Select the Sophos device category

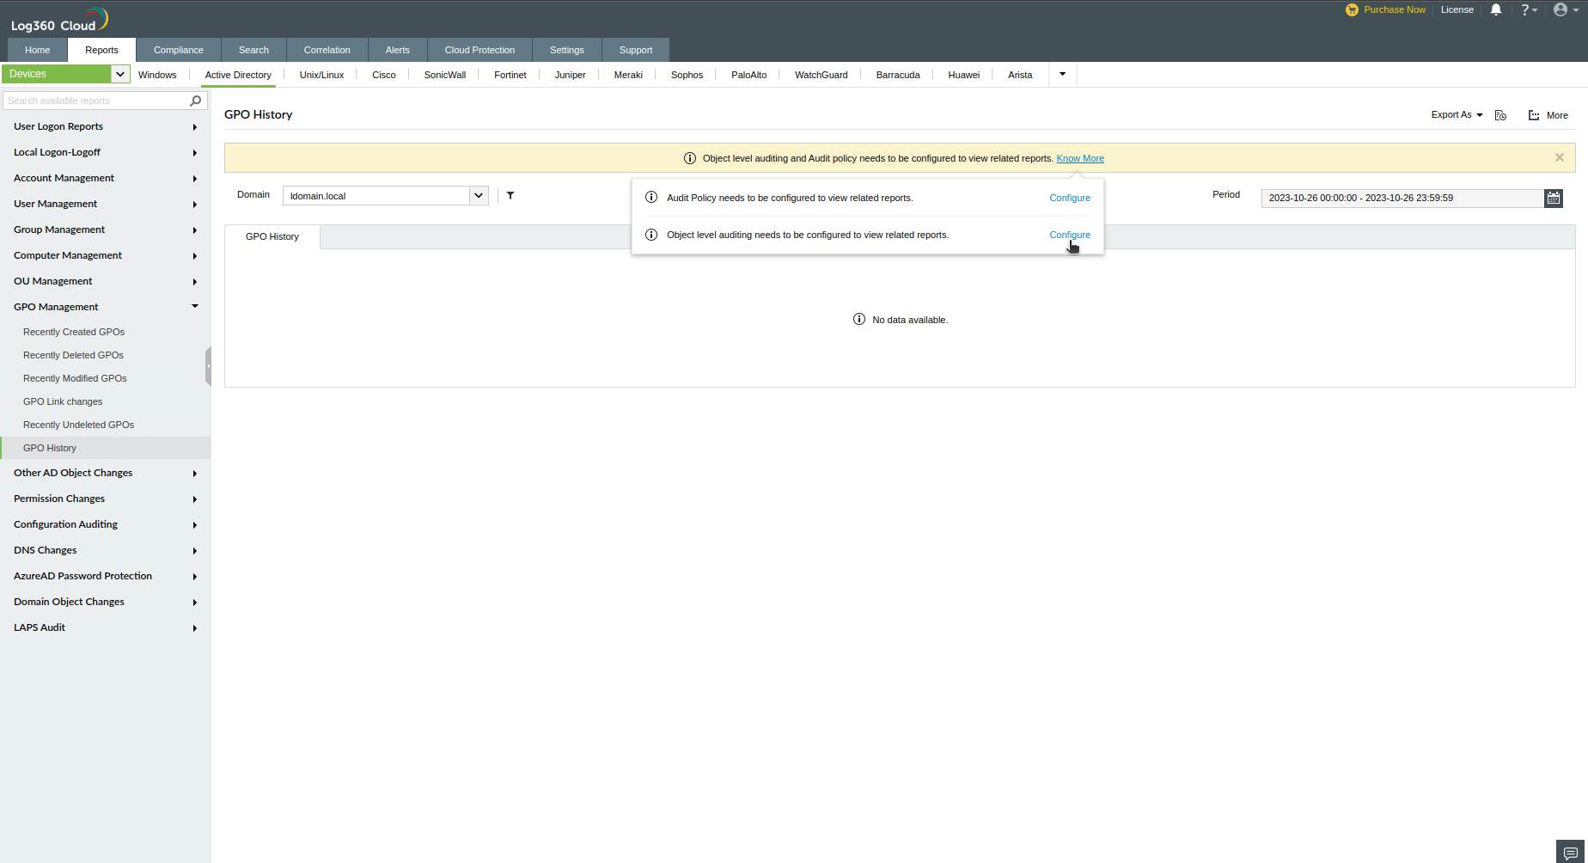click(687, 75)
